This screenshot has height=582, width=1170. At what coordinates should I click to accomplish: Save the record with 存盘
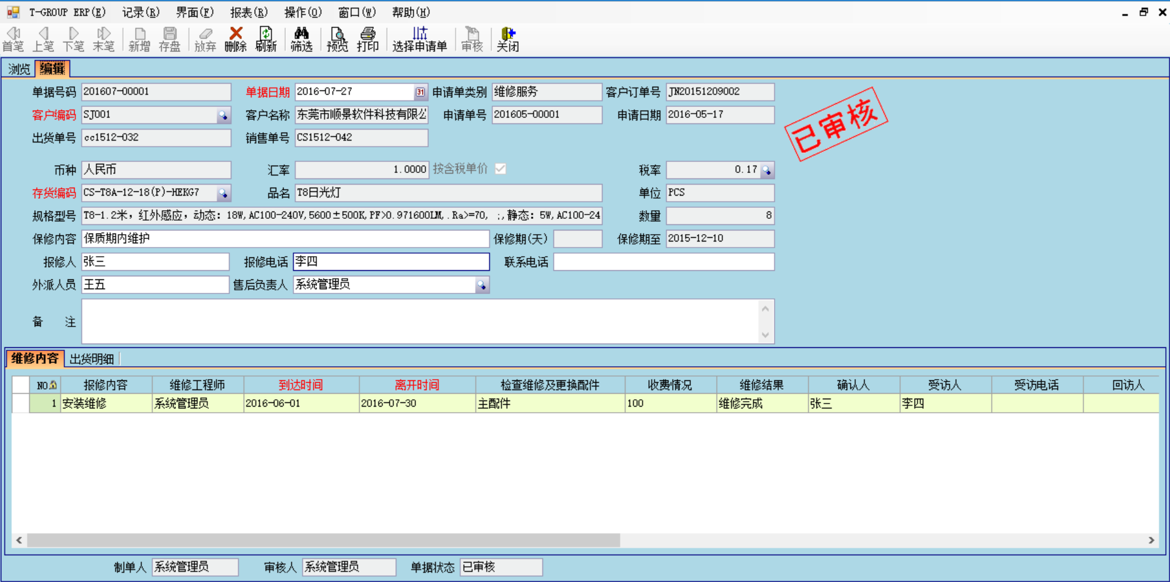point(170,39)
